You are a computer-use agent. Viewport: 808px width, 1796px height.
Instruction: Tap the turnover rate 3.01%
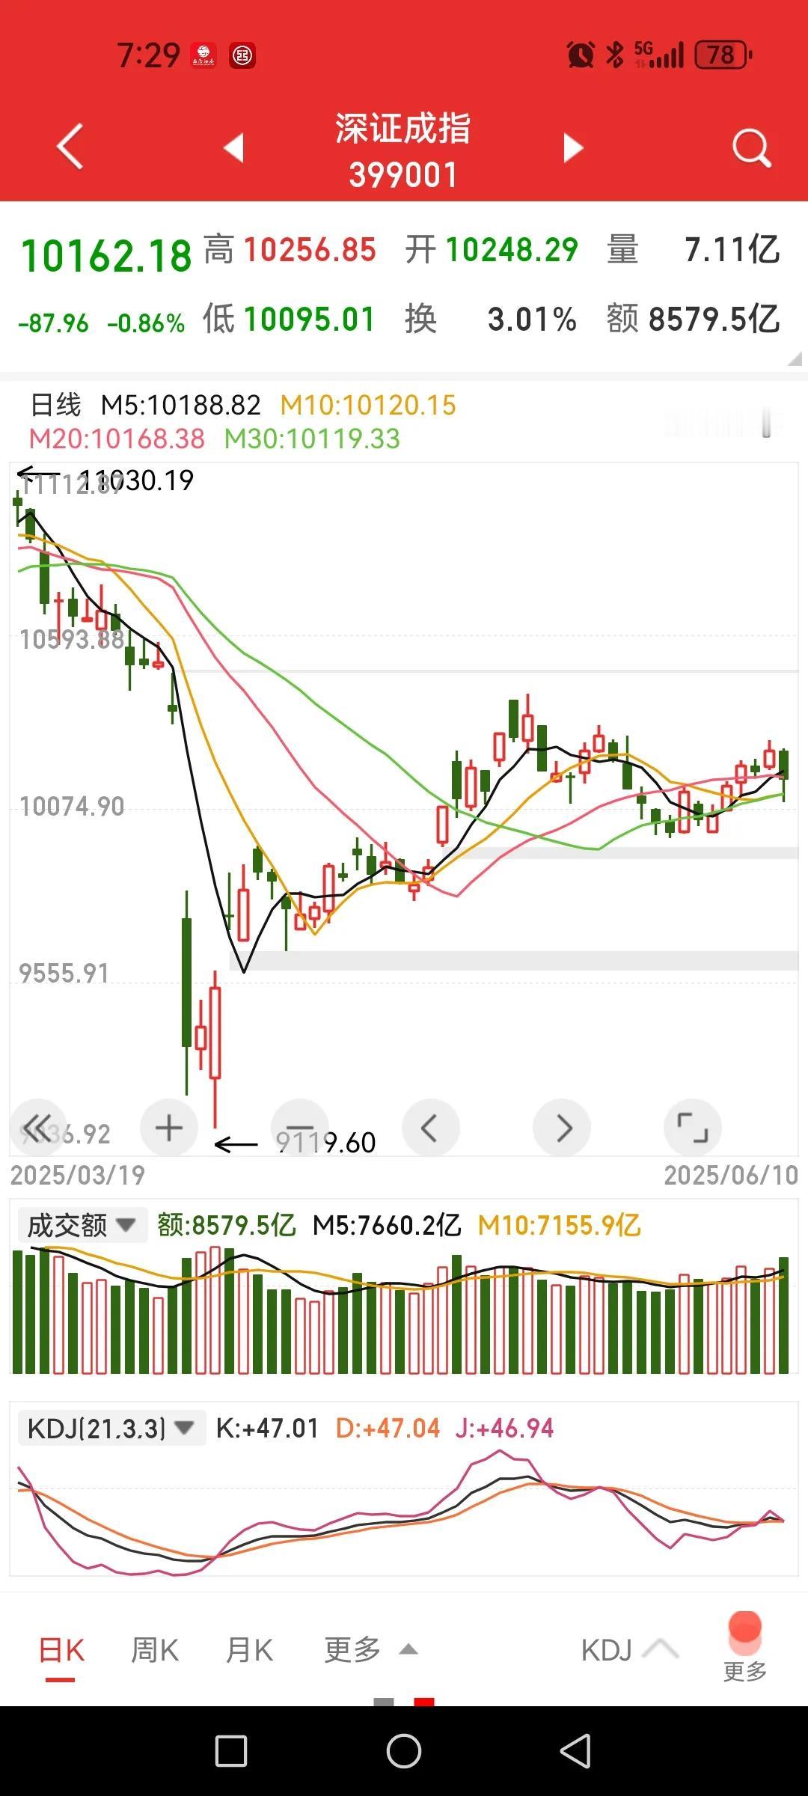point(532,320)
